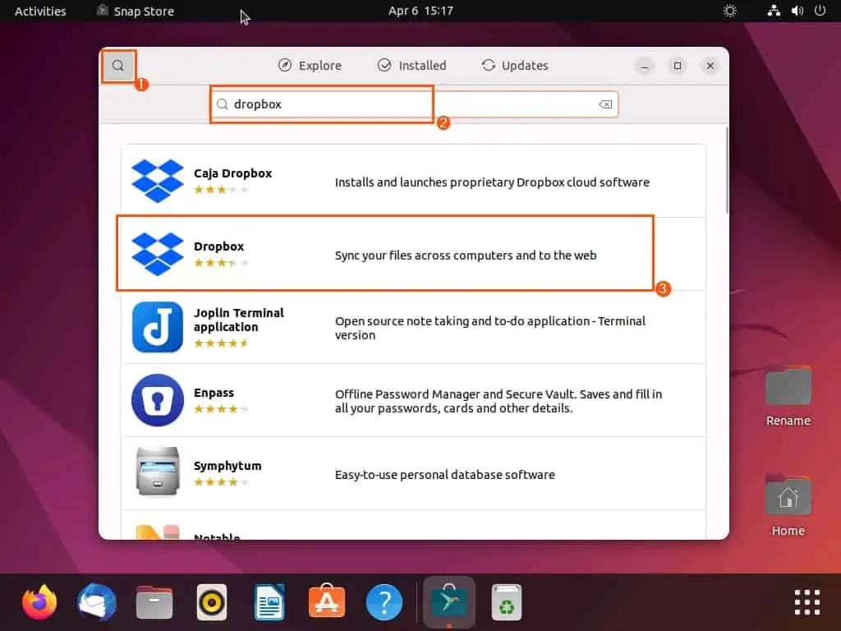Open the calendar by clicking the date

(421, 11)
